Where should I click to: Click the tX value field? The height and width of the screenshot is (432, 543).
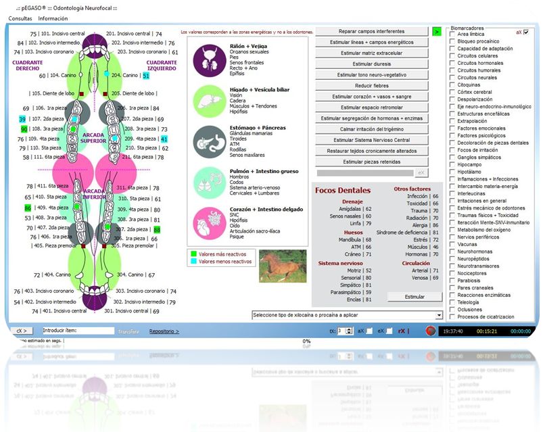click(341, 331)
